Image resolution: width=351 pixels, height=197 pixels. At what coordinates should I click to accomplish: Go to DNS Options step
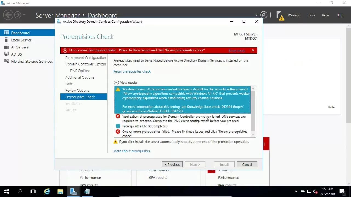tap(80, 71)
